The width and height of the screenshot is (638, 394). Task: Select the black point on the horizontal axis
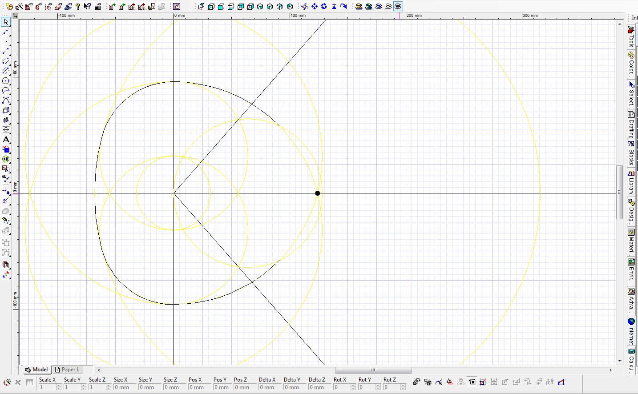click(317, 193)
